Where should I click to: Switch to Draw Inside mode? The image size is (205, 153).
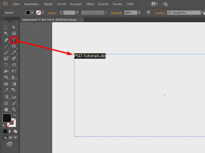pos(15,137)
